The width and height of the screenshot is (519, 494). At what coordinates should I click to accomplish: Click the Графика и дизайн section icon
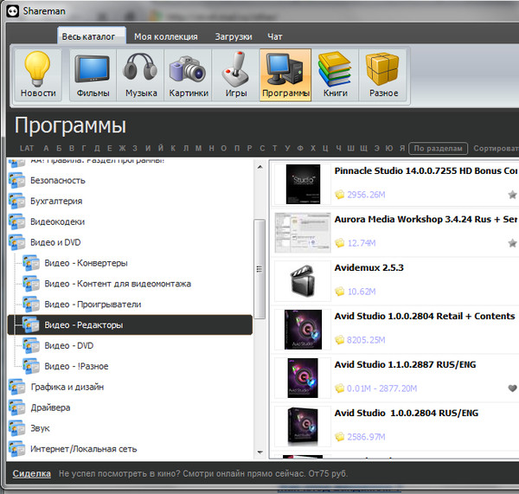(17, 387)
